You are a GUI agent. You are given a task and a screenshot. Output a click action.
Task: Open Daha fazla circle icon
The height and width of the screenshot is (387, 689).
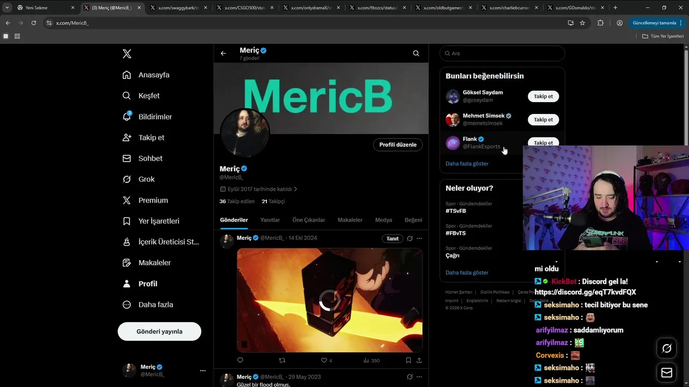[126, 304]
